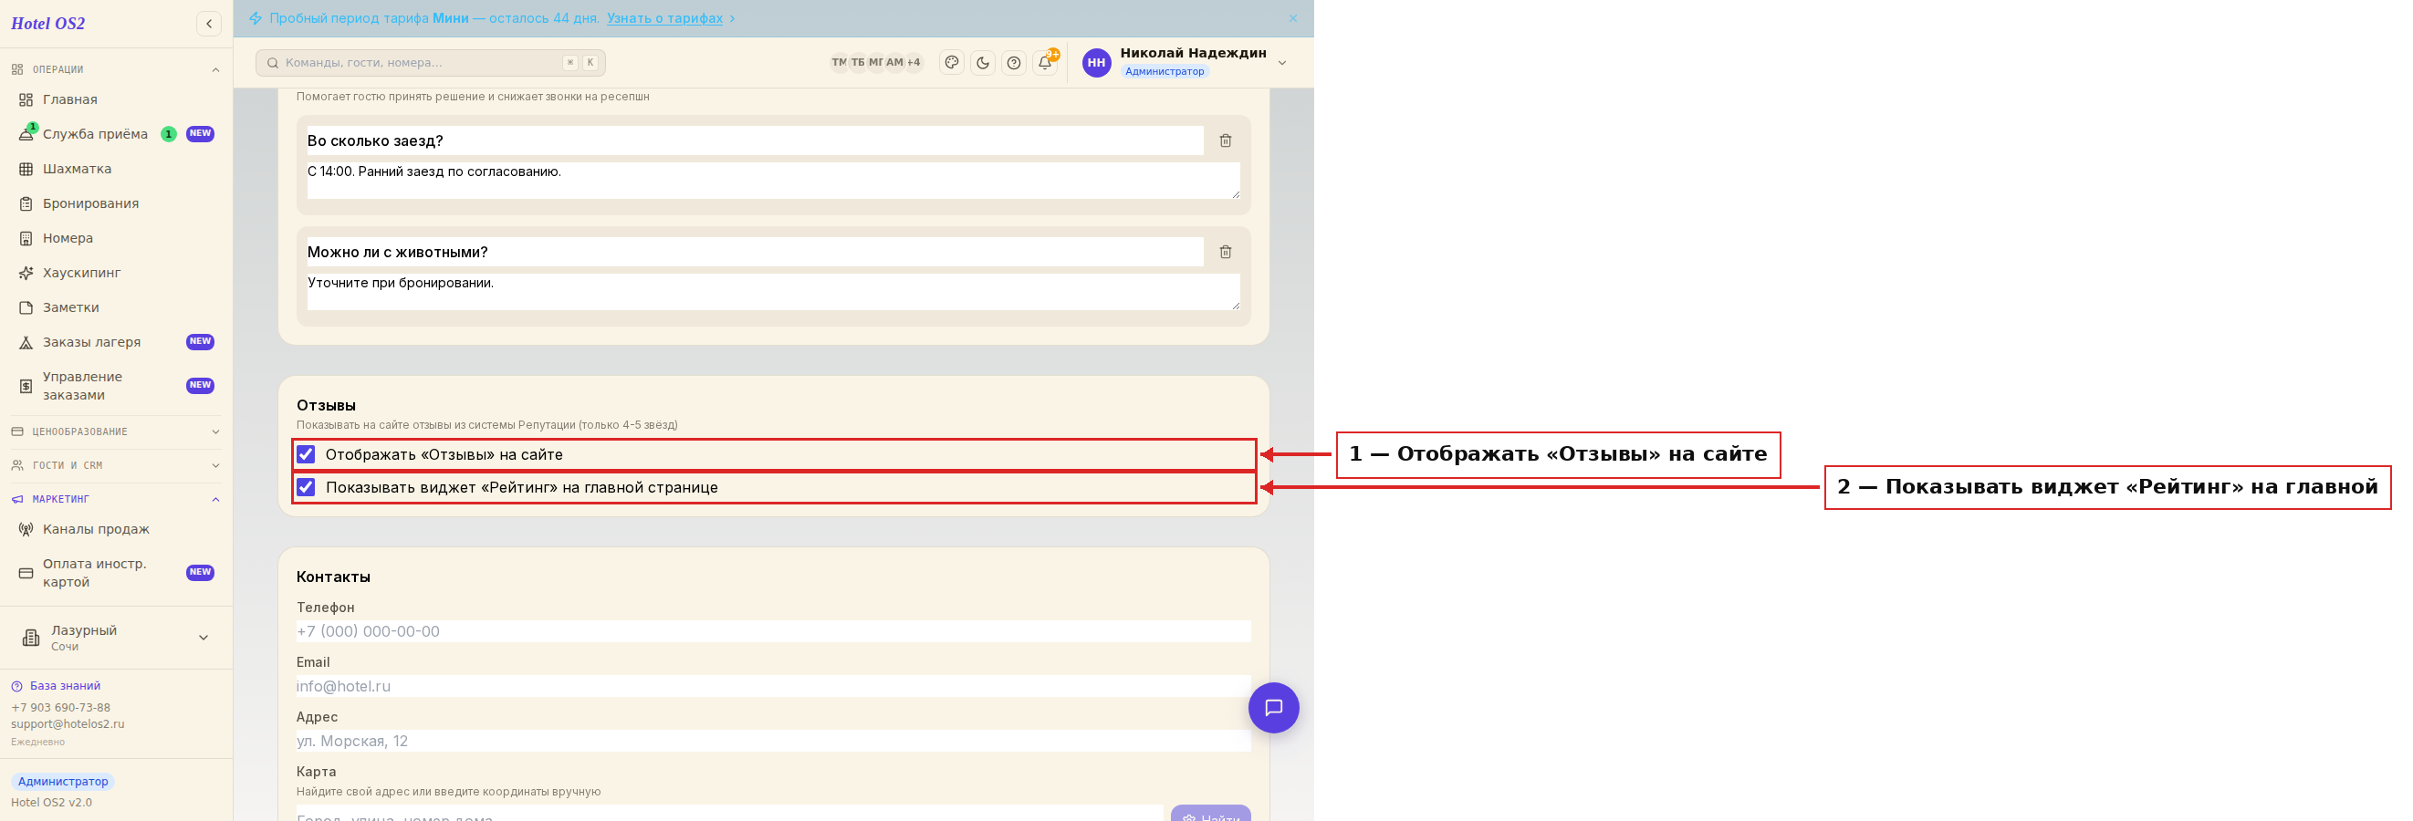Open the help question mark icon

tap(1014, 63)
